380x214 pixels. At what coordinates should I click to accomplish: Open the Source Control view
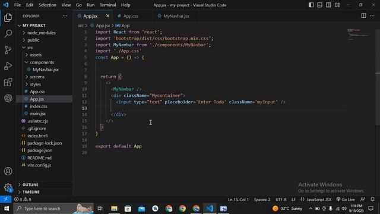(x=8, y=50)
